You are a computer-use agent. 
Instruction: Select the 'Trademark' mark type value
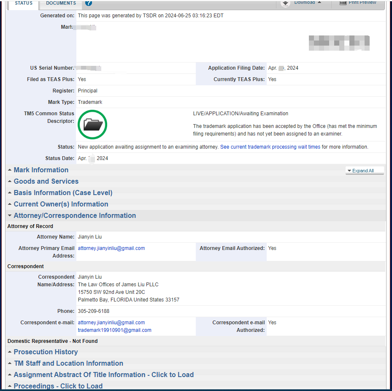pos(90,102)
